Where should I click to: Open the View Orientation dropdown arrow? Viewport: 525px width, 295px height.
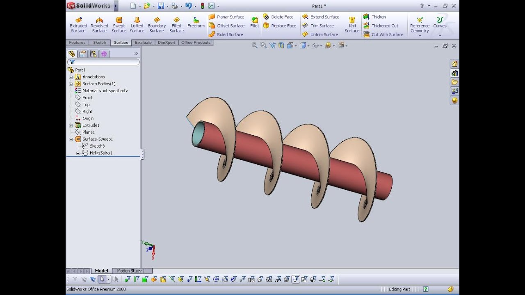click(x=296, y=45)
